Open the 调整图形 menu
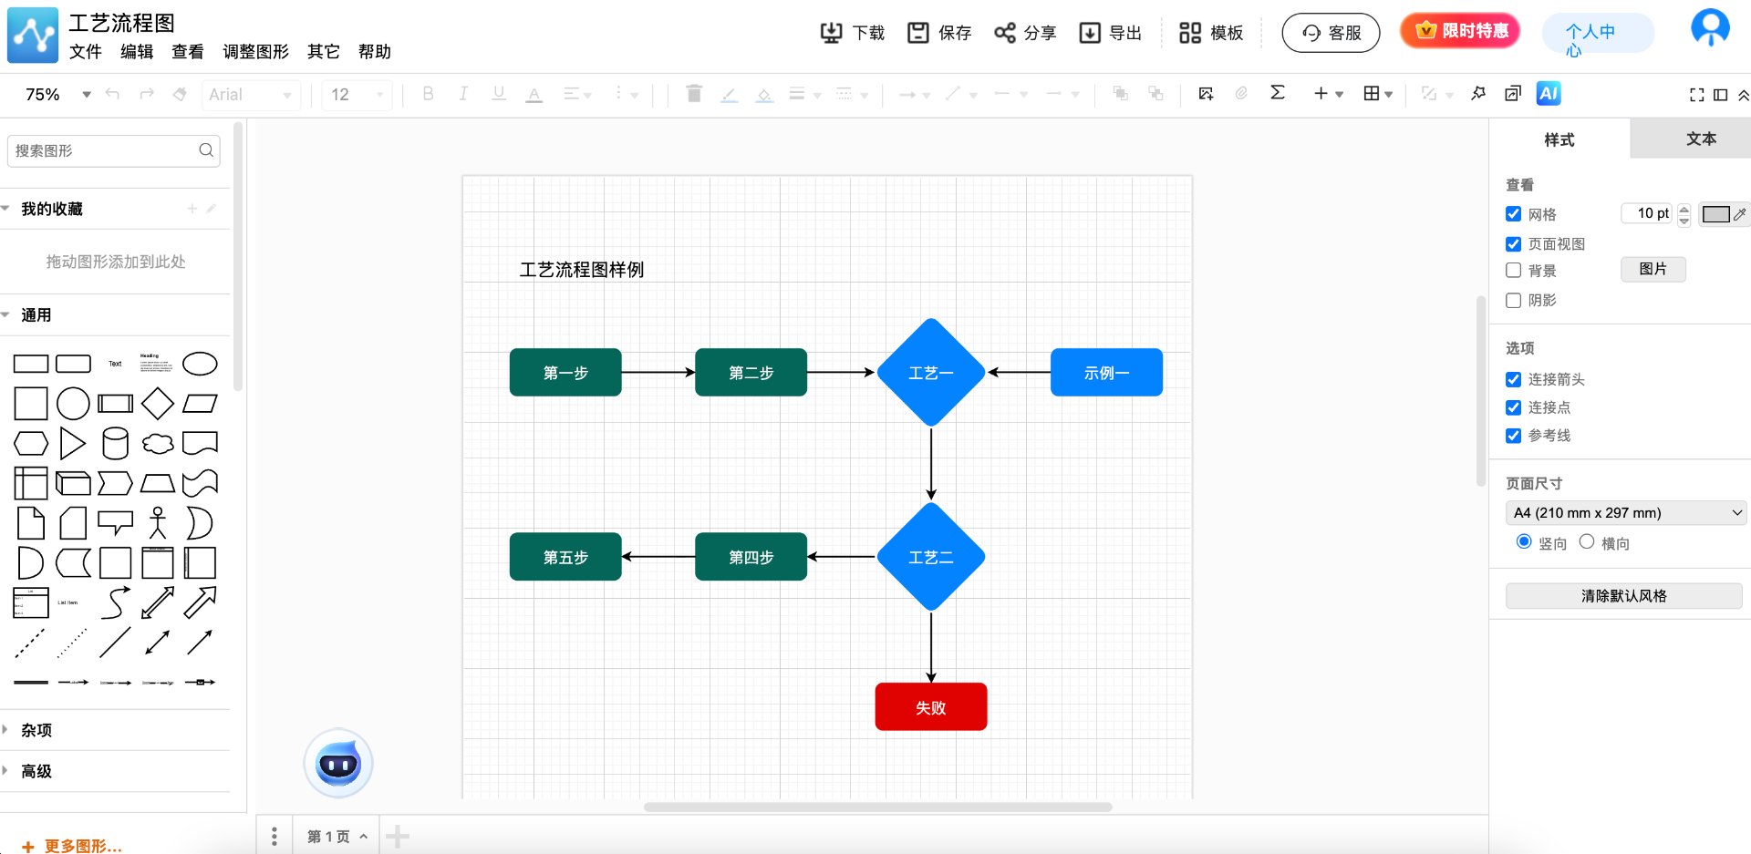This screenshot has width=1751, height=854. click(255, 52)
